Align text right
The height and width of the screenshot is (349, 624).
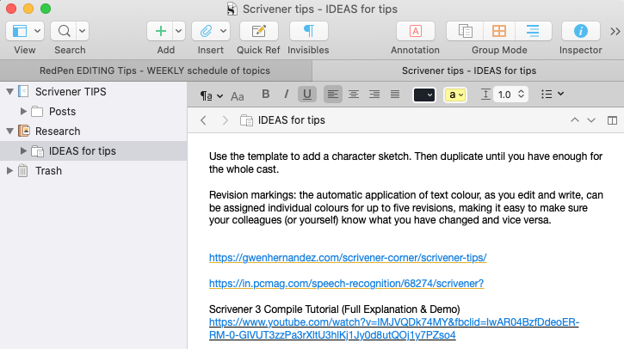(374, 95)
